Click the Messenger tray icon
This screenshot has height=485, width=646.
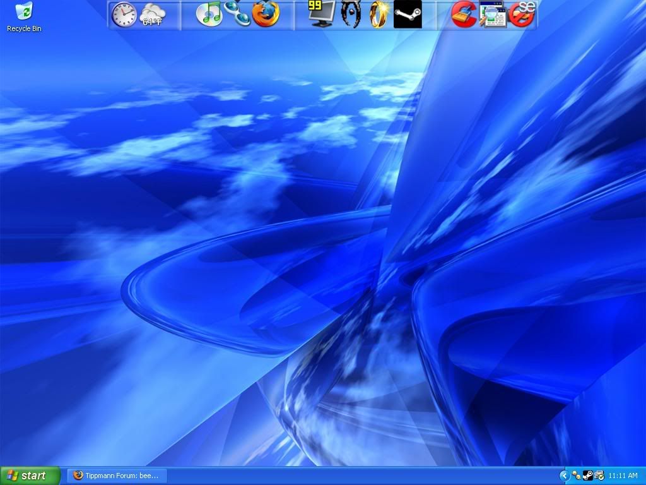point(577,476)
